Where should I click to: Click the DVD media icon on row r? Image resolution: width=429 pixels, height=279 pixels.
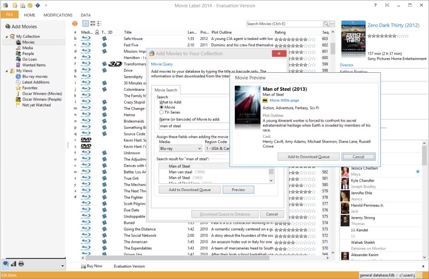[x=86, y=140]
